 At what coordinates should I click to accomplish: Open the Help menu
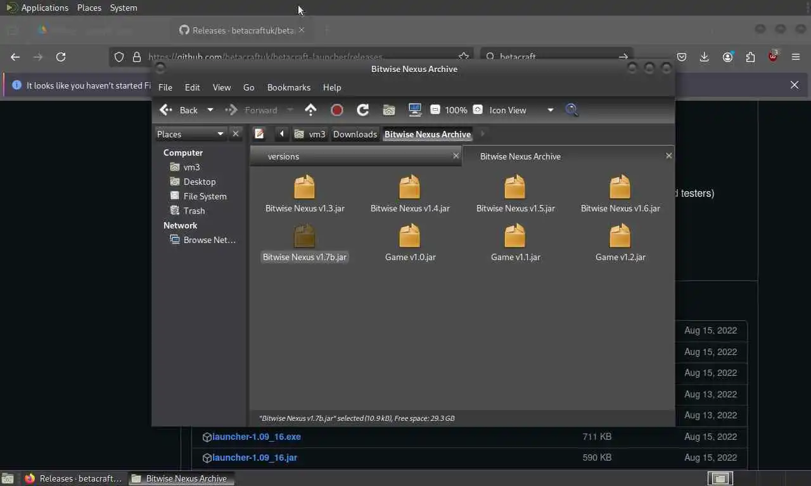(x=332, y=87)
